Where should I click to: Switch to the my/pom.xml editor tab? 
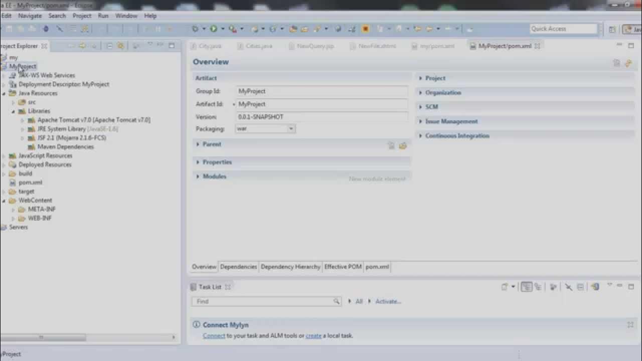coord(433,46)
